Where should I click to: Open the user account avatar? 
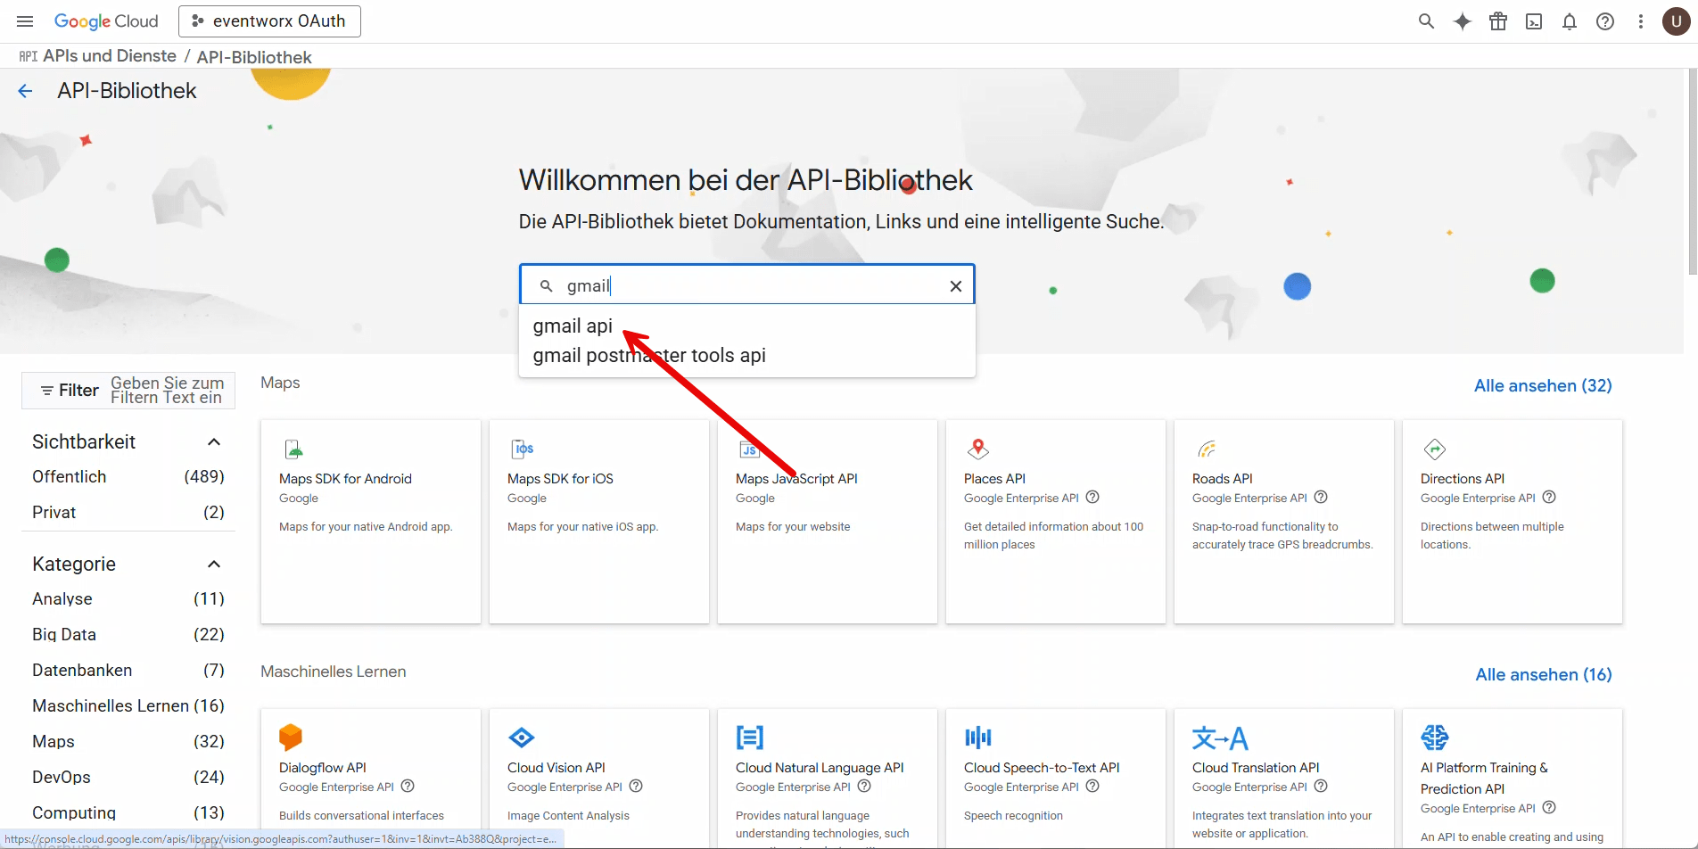click(x=1677, y=21)
